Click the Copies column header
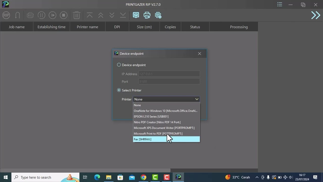 tap(170, 27)
